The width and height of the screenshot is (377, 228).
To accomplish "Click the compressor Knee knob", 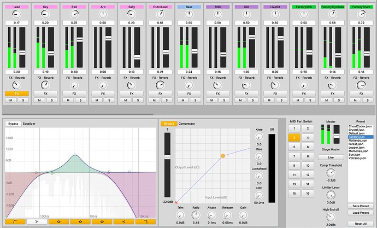I will (x=259, y=137).
